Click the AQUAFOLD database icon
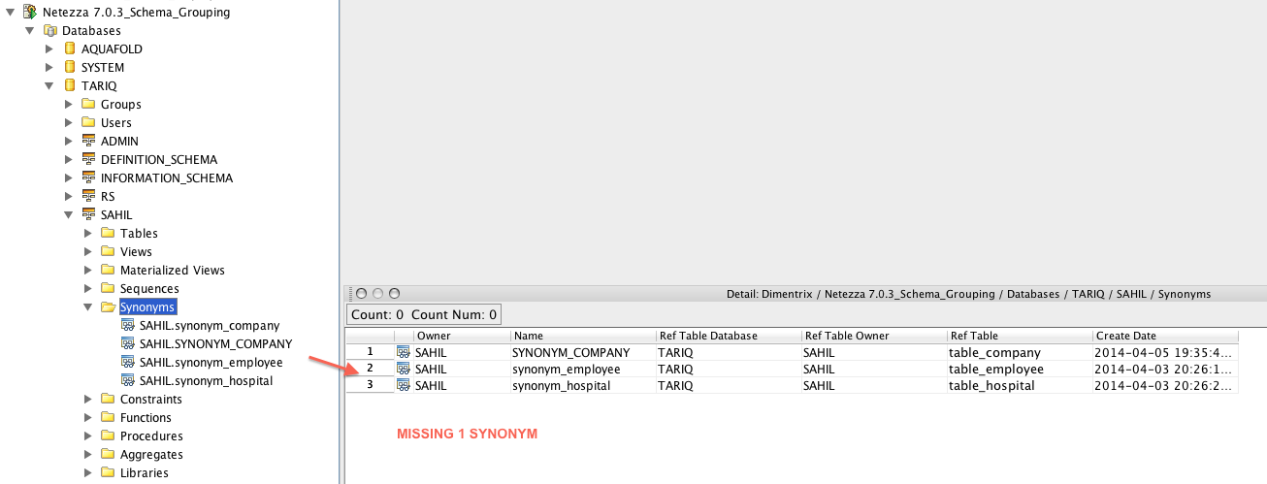Screen dimensions: 1267x484 click(x=70, y=48)
